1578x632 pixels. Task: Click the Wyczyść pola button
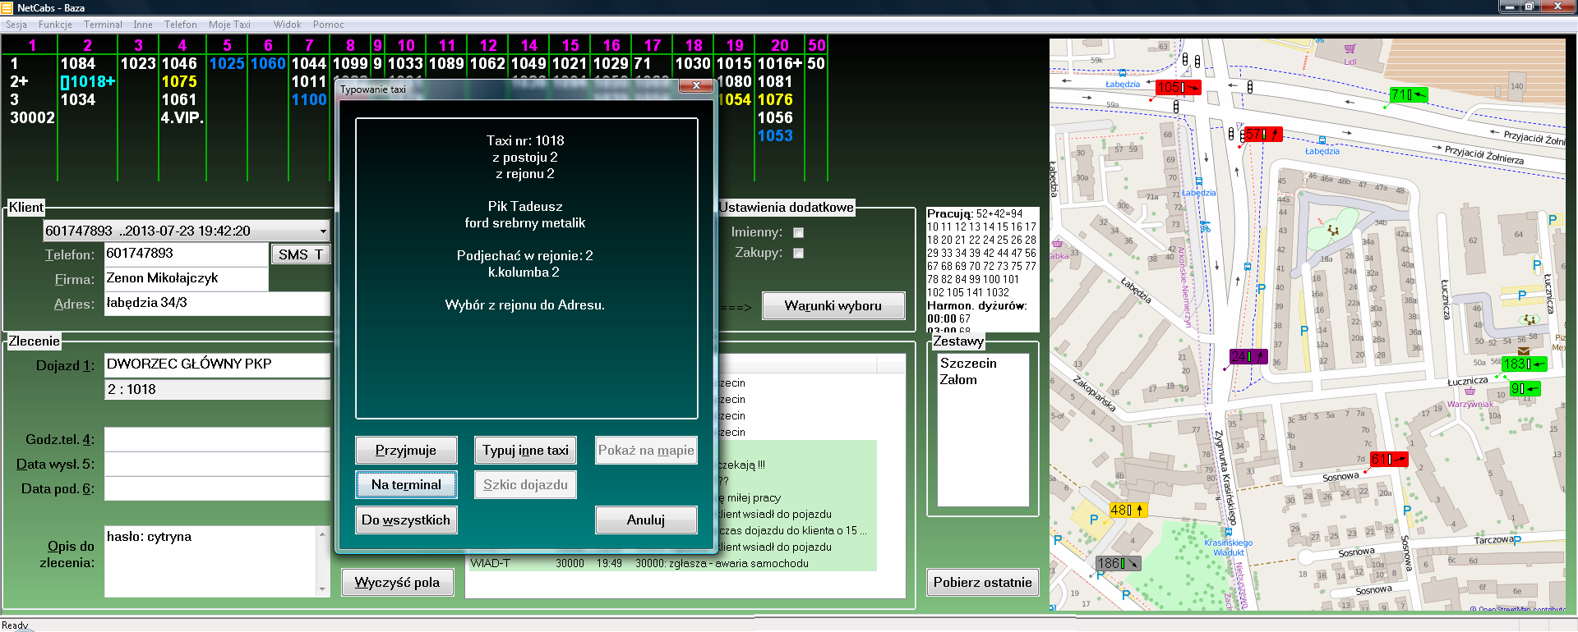tap(397, 583)
